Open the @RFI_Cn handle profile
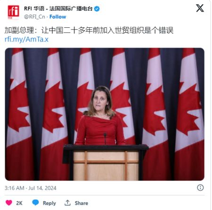 (34, 16)
